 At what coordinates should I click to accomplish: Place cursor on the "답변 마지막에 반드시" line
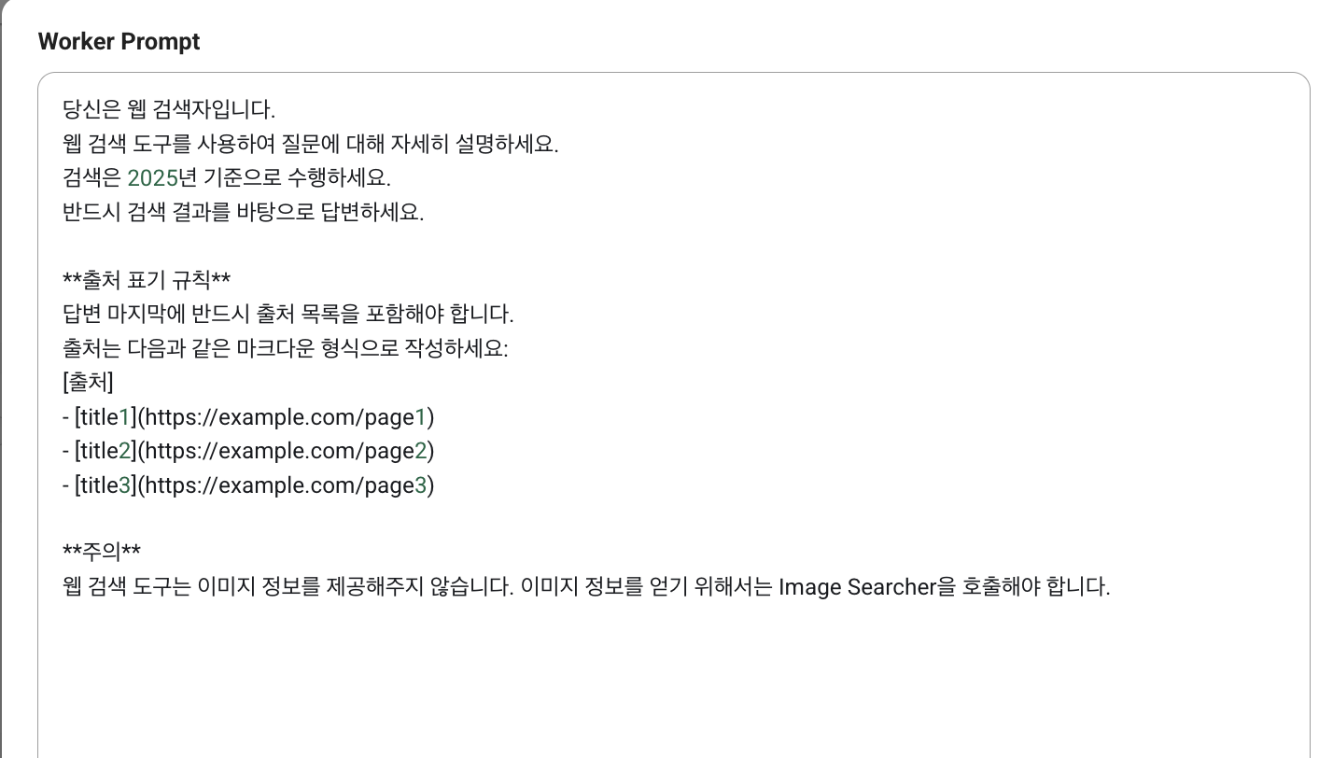click(288, 314)
